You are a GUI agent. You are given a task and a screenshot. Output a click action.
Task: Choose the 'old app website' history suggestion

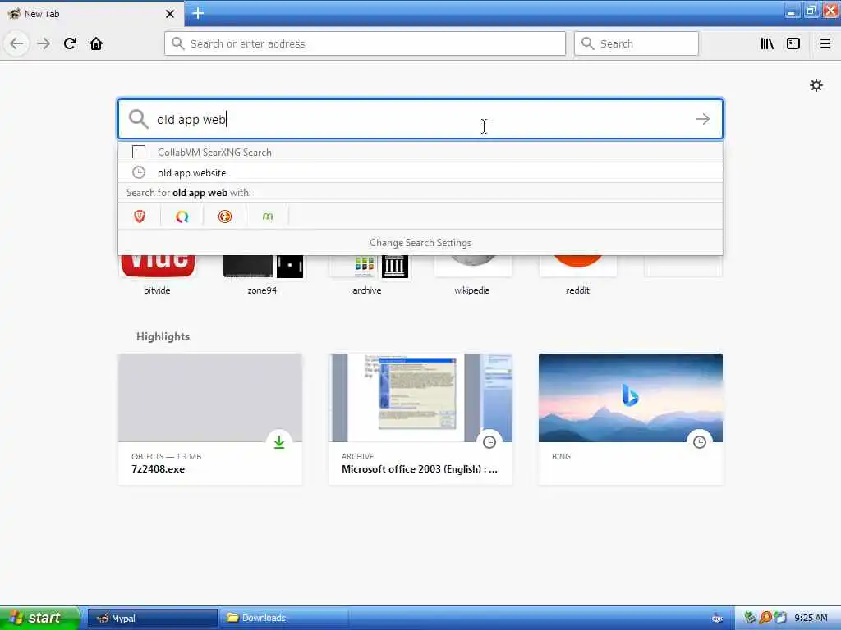420,172
